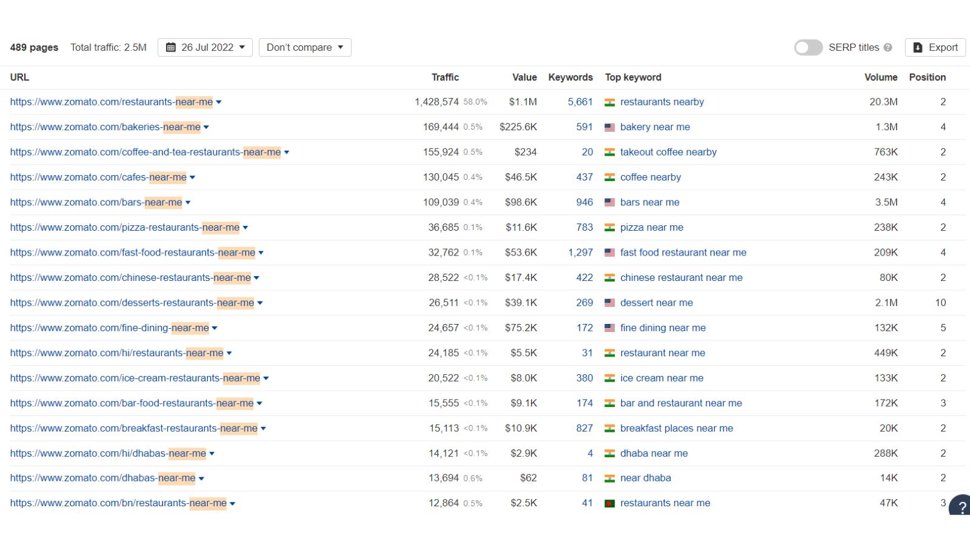
Task: Click the 5,661 keywords count
Action: [x=580, y=102]
